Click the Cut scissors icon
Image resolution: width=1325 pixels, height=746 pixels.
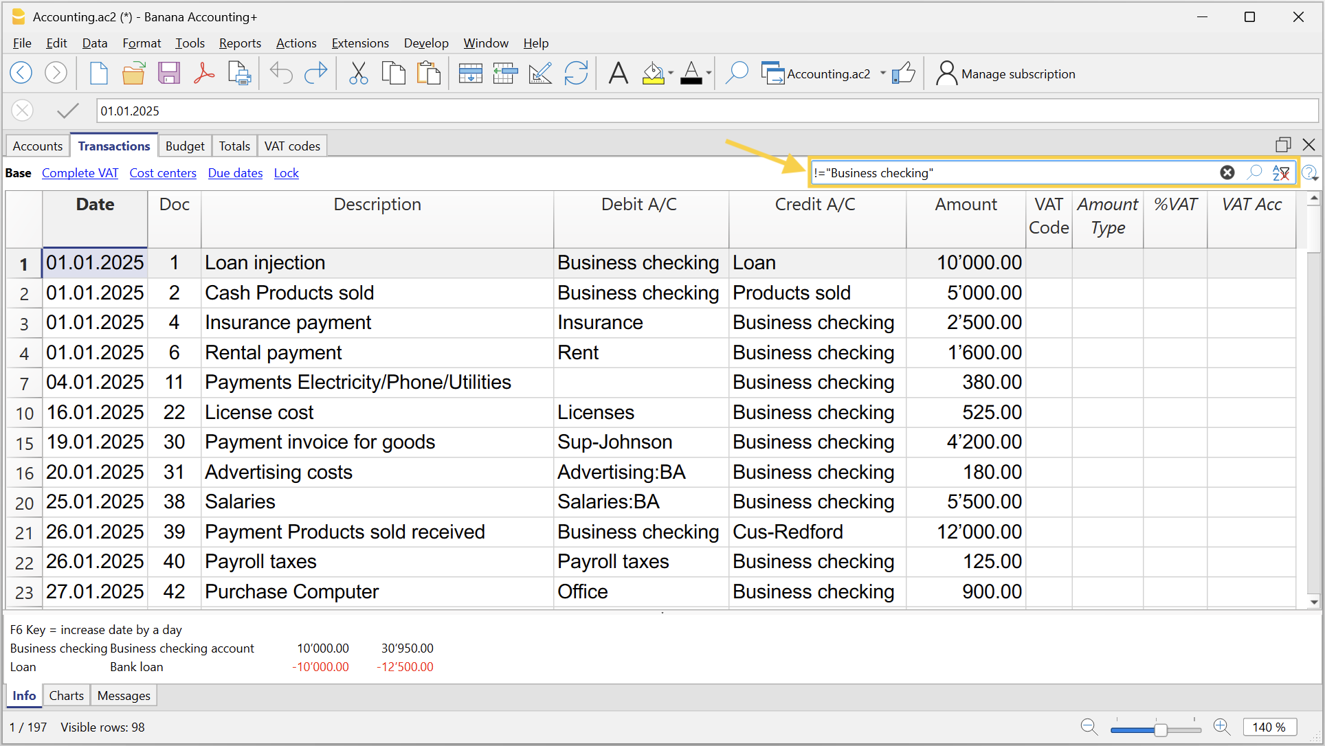click(x=358, y=73)
